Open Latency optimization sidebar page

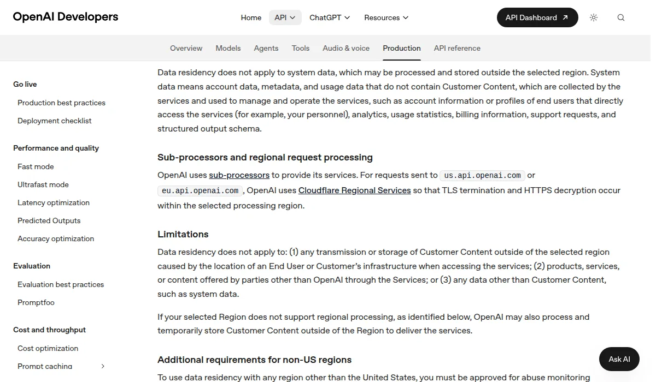[x=54, y=202]
